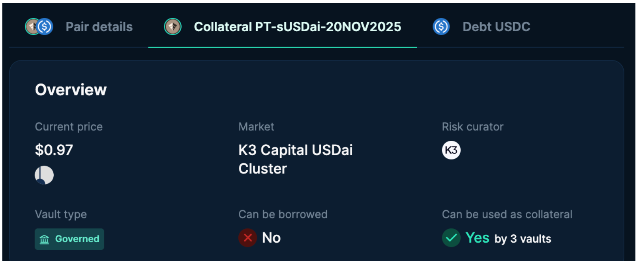Click the green checkmark collateral icon
637x264 pixels.
coord(451,238)
